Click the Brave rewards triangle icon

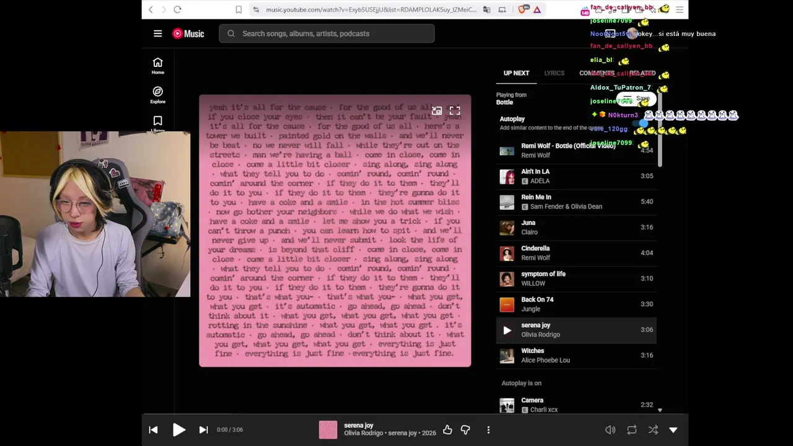pyautogui.click(x=537, y=9)
